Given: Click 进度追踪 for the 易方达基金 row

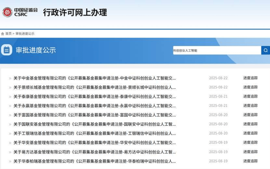Looking at the screenshot, I should [x=250, y=152].
